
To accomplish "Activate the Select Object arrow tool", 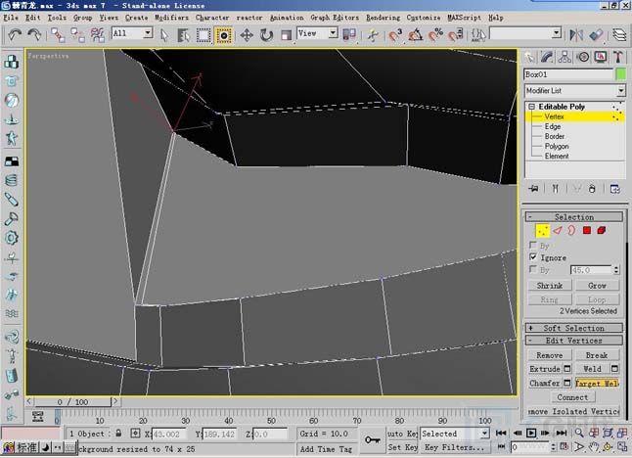I will coord(164,35).
